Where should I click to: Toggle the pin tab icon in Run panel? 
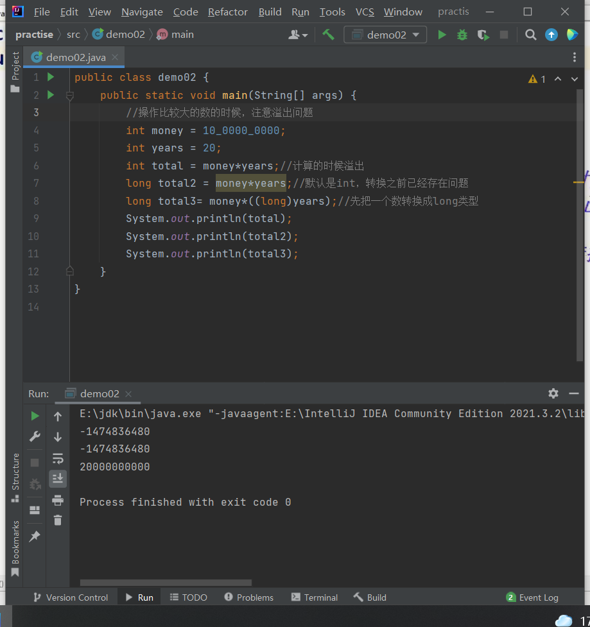pos(35,536)
